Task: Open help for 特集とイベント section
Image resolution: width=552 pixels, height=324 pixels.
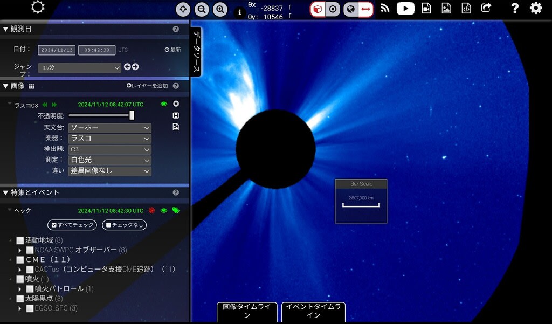Action: 176,192
